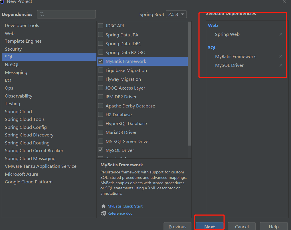Screen dimensions: 291x230
Task: Check the JDBC API checkbox
Action: [101, 26]
